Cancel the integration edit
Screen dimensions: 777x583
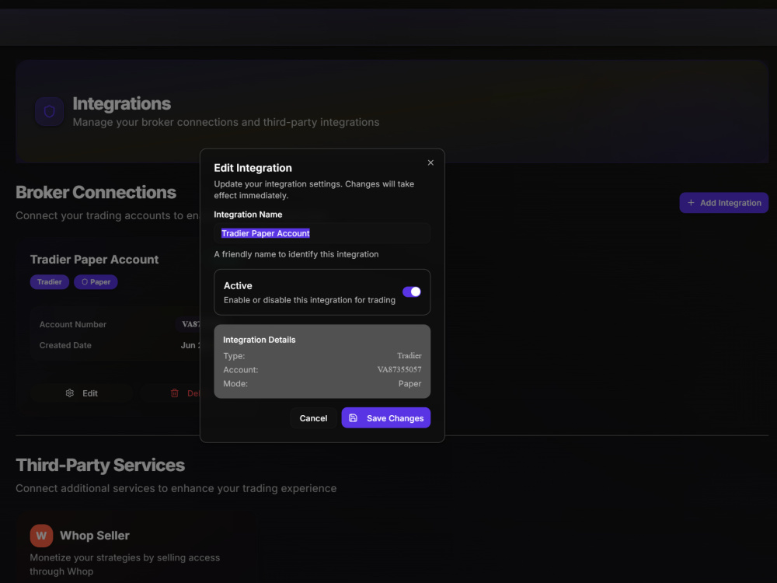[313, 418]
